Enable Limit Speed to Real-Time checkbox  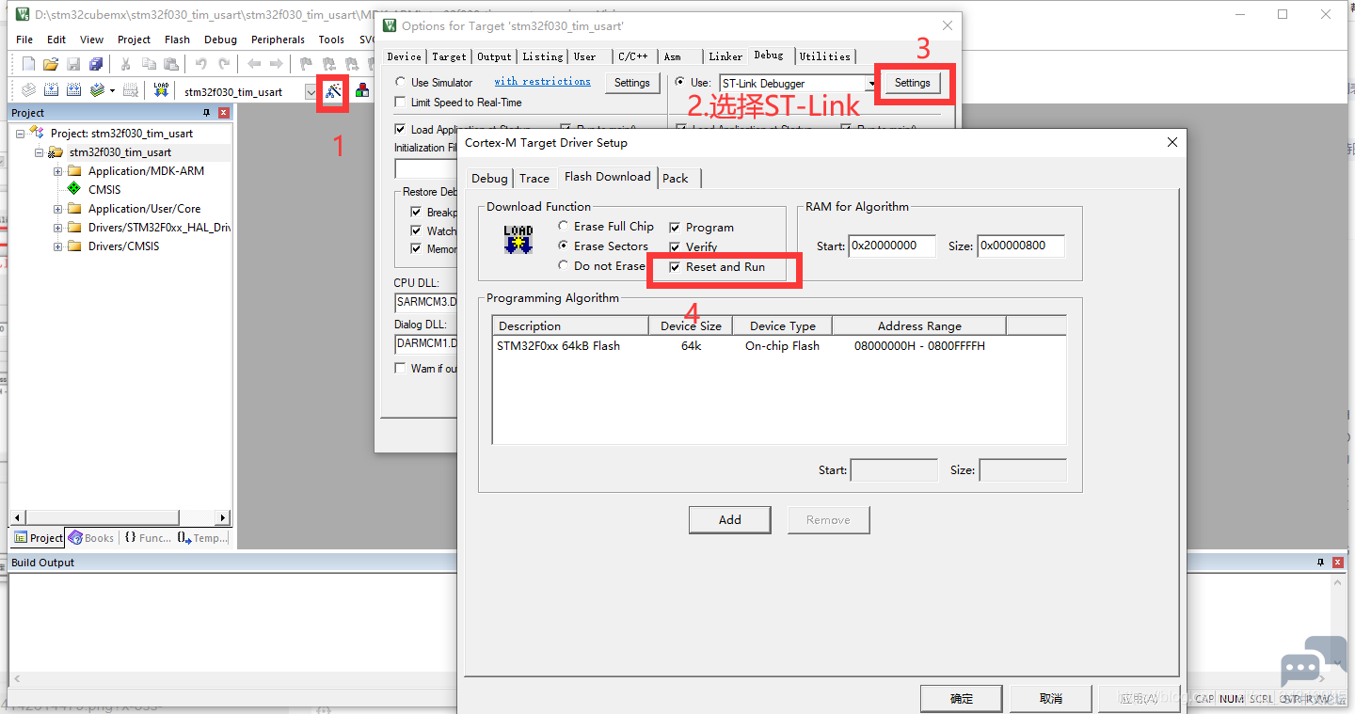402,103
